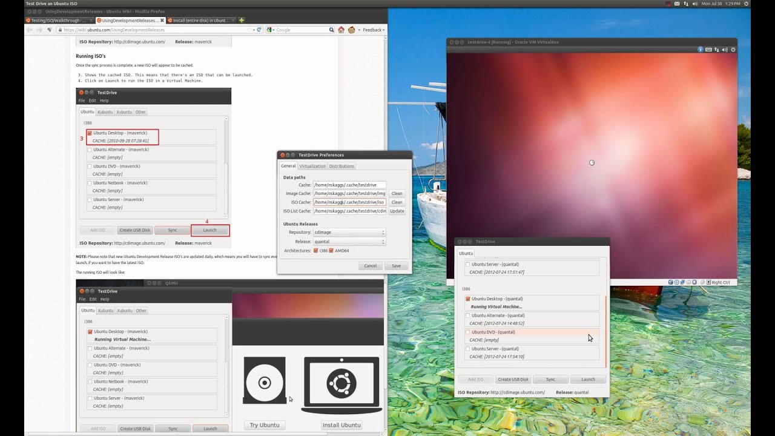775x436 pixels.
Task: Click the search magnifier in Firefox
Action: 331,30
